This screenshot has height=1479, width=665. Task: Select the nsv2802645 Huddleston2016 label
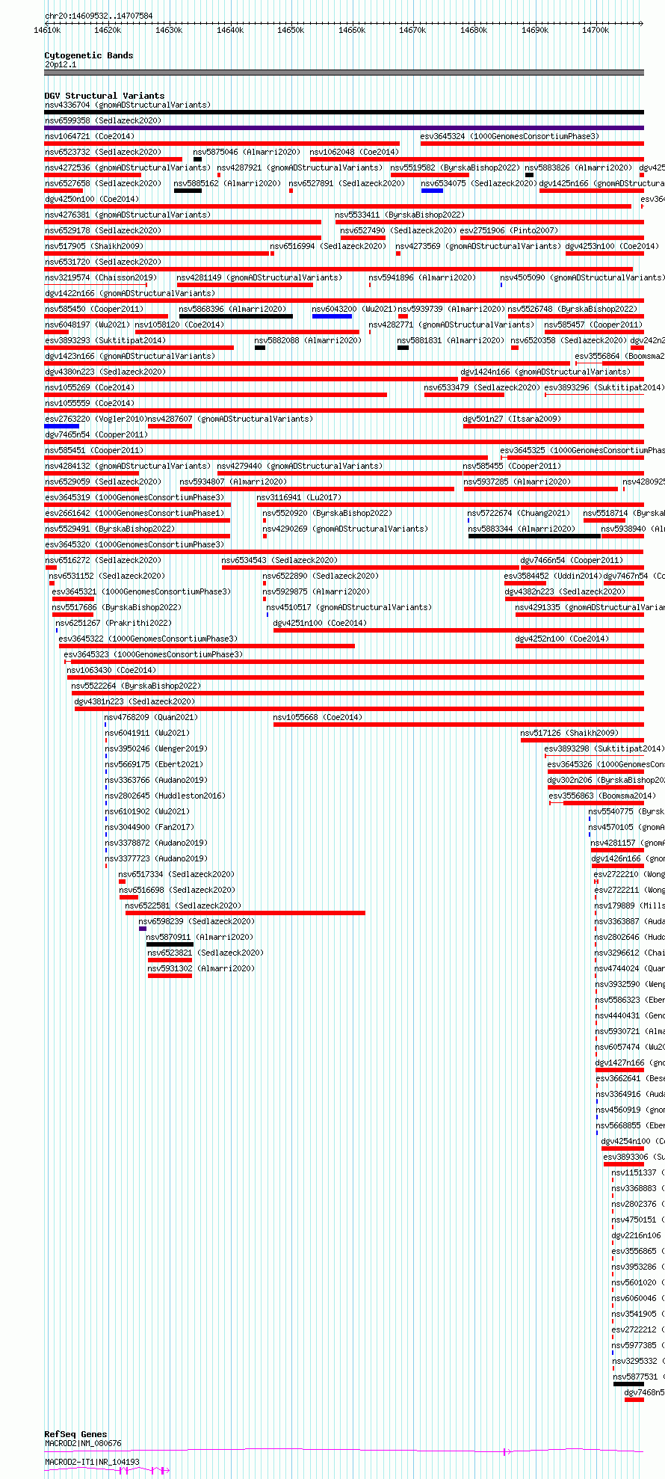click(165, 796)
